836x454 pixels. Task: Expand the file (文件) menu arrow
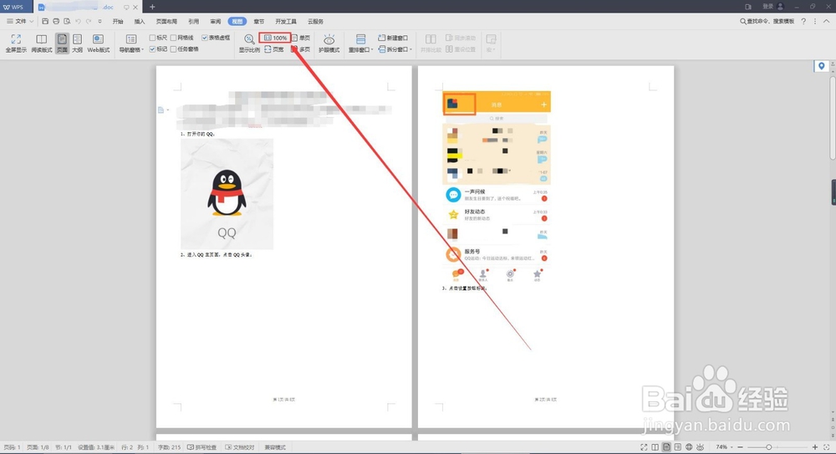click(x=32, y=22)
